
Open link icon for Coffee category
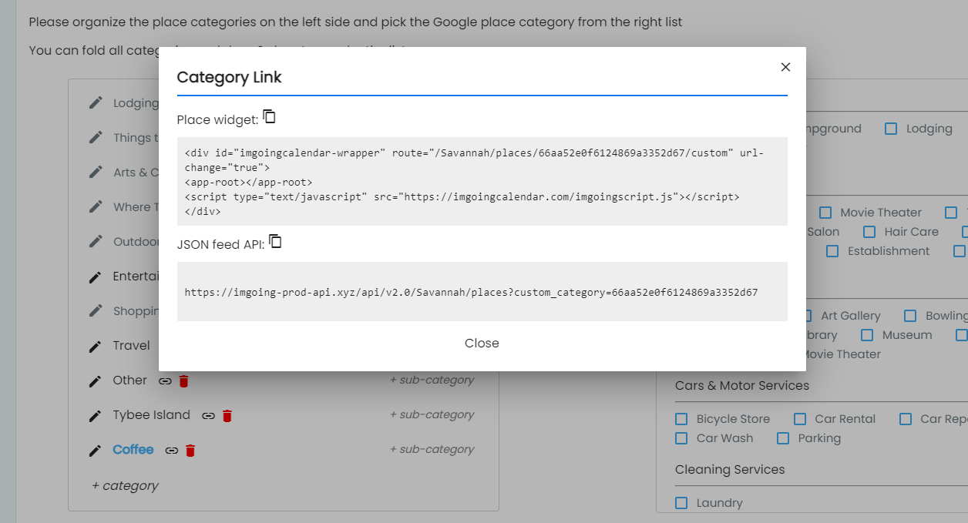pyautogui.click(x=172, y=450)
